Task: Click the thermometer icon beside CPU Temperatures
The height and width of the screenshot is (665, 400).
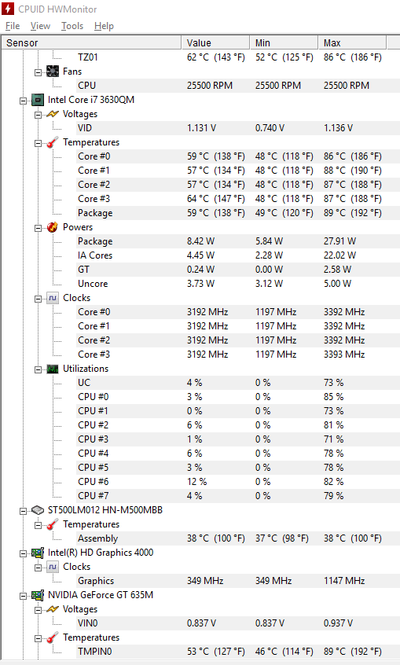Action: click(x=53, y=142)
